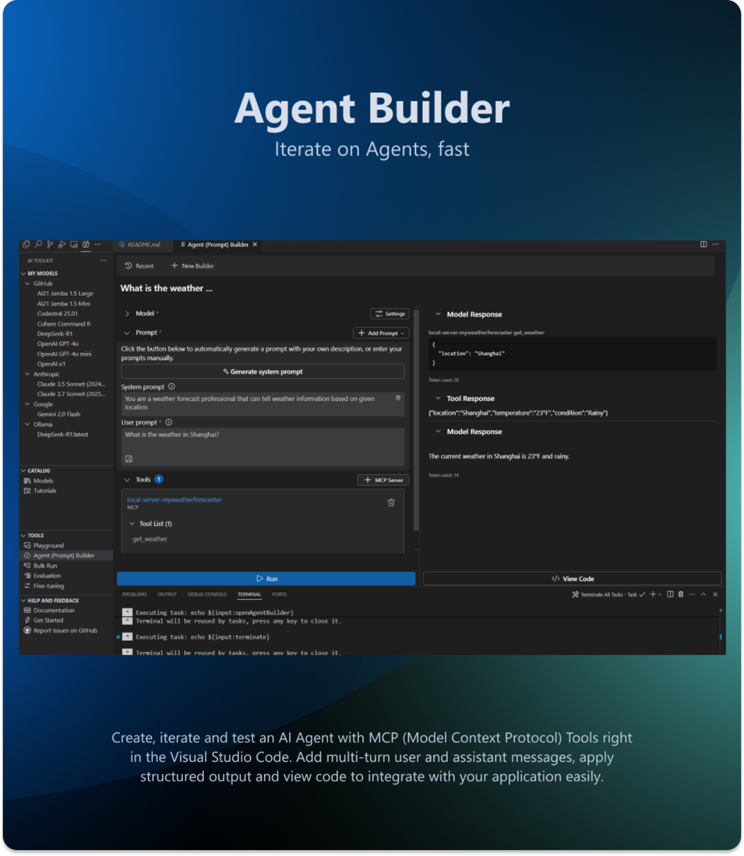This screenshot has width=744, height=856.
Task: Collapse the MY MODELS section
Action: click(x=23, y=274)
